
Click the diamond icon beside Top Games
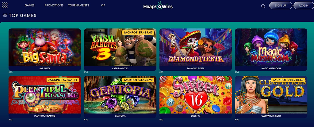click(x=5, y=15)
